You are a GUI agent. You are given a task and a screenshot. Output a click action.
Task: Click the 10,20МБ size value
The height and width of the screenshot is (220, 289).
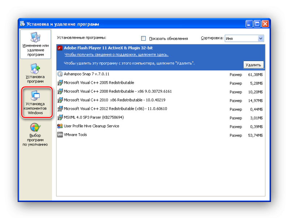click(x=255, y=92)
